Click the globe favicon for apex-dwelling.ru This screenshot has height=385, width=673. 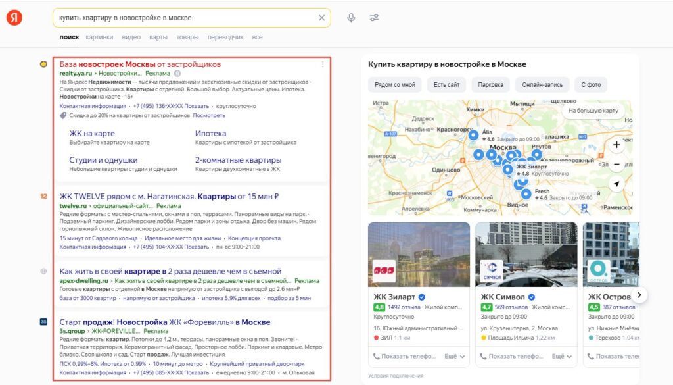[43, 271]
